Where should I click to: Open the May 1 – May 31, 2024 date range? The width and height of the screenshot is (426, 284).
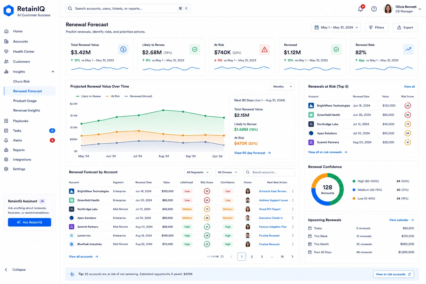point(336,27)
